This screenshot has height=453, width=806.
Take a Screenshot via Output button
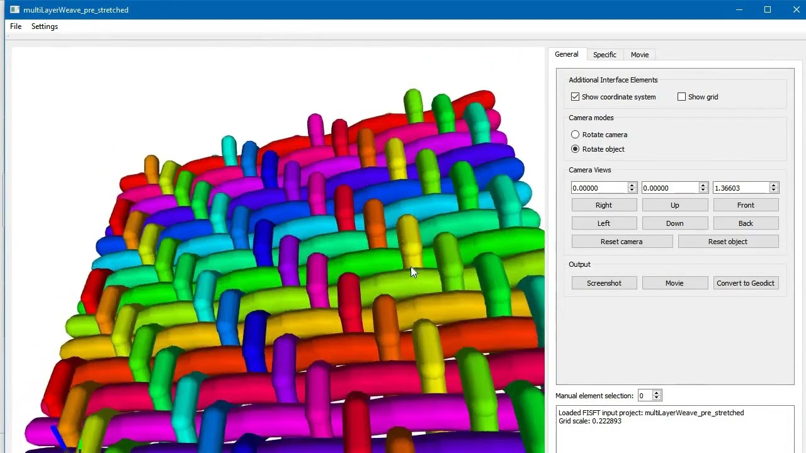coord(604,283)
